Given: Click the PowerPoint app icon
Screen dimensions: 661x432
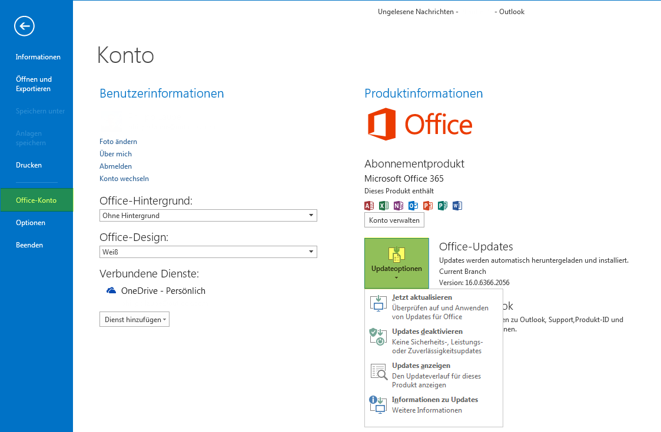Looking at the screenshot, I should [428, 206].
